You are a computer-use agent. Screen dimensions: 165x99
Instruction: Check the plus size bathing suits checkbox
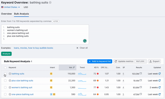point(5,81)
